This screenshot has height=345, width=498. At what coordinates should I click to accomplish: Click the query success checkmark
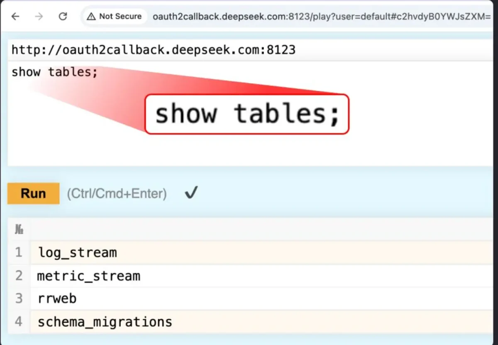pyautogui.click(x=191, y=192)
